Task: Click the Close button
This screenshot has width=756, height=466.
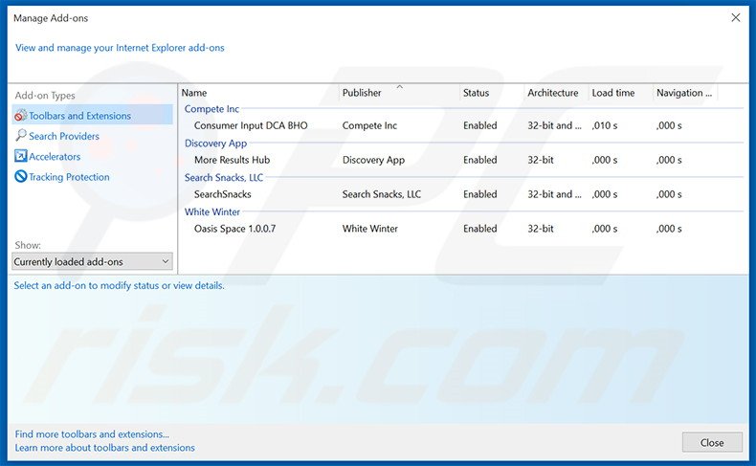Action: (712, 442)
